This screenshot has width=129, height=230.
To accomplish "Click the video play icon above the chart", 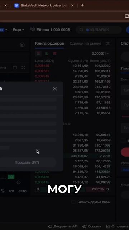I will click(22, 45).
